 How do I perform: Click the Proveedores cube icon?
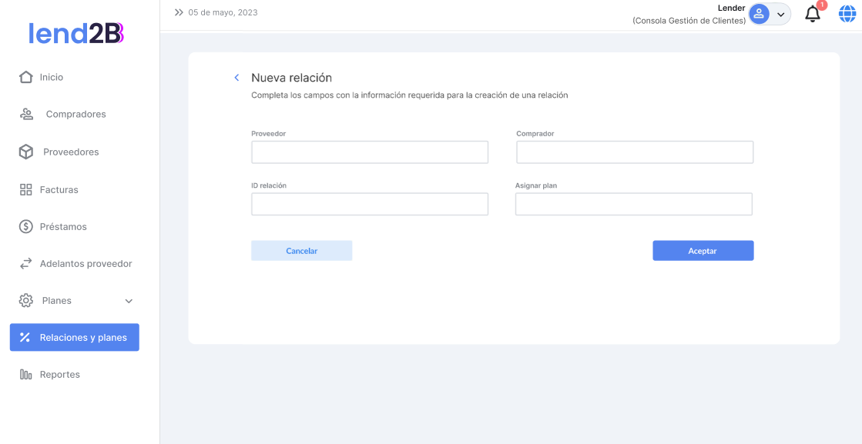pyautogui.click(x=26, y=152)
